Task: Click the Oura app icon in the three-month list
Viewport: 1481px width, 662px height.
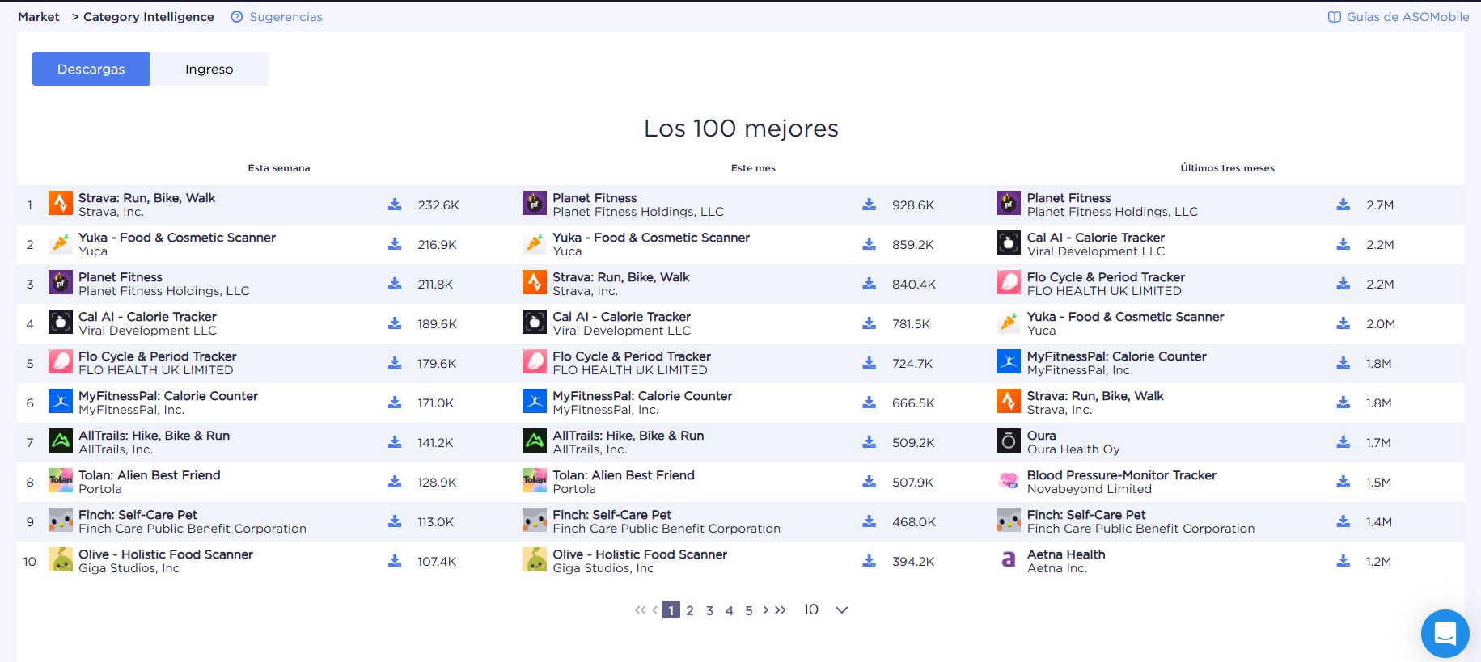Action: [x=1009, y=441]
